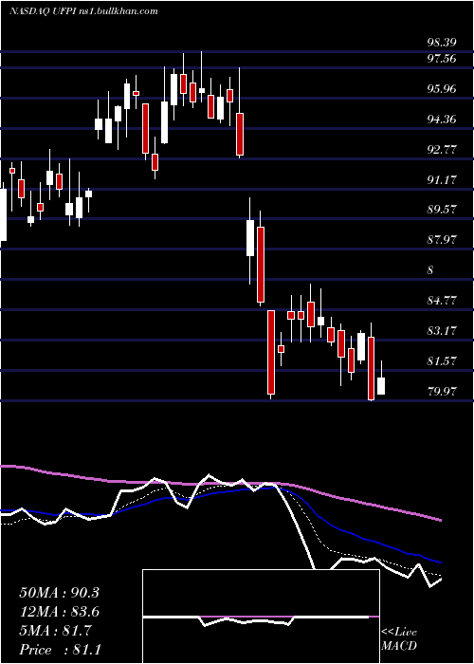This screenshot has width=474, height=664.
Task: Click the NASDAQ UFPI chart title text
Action: (x=83, y=11)
